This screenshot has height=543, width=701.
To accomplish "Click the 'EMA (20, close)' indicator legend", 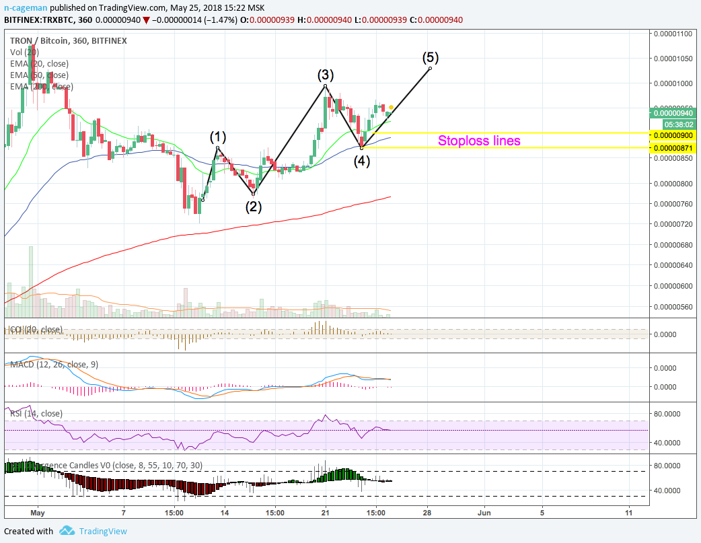I will click(x=39, y=63).
